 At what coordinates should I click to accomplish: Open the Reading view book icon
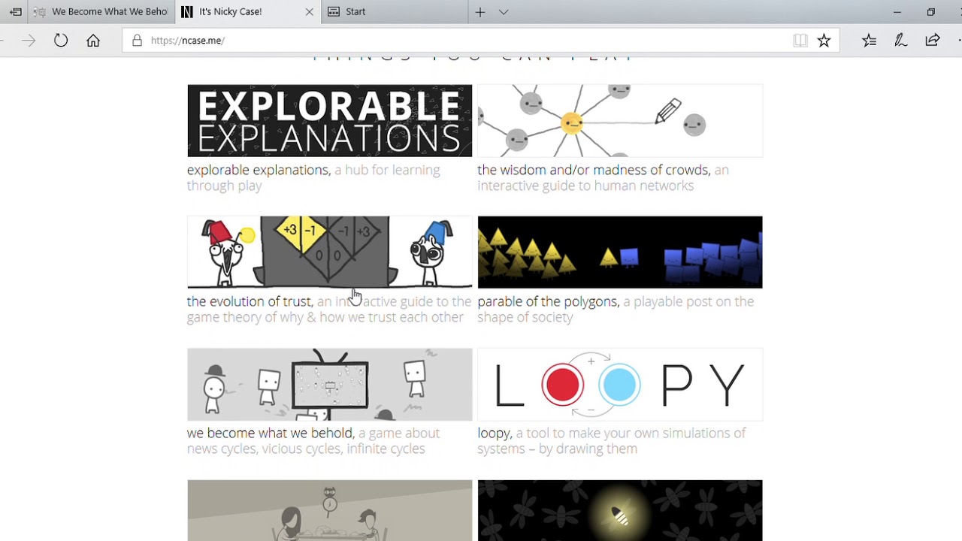800,41
